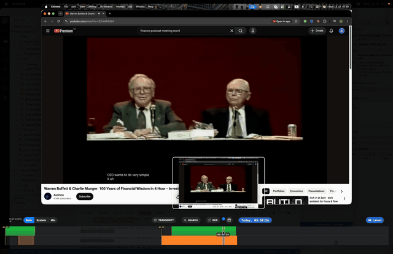Subscribe to the Aurinna channel
Image resolution: width=393 pixels, height=254 pixels.
pos(85,196)
